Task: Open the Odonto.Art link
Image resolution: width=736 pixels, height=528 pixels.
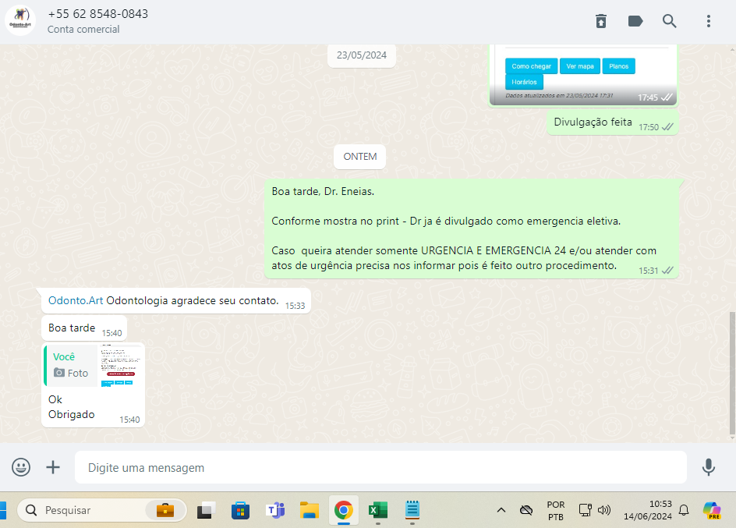Action: pyautogui.click(x=76, y=301)
